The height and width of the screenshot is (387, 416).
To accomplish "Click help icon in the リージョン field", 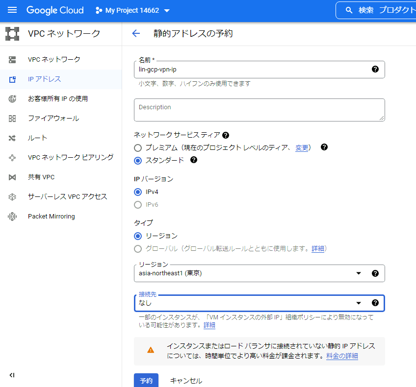I will pyautogui.click(x=375, y=273).
